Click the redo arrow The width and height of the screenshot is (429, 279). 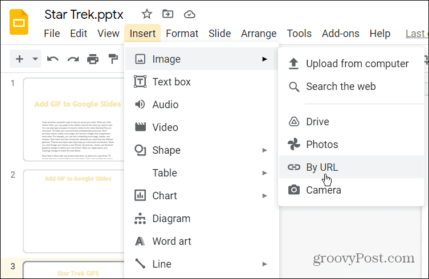coord(73,59)
